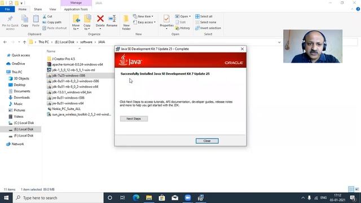Click the Windows Start button
Viewport: 361px width, 203px height.
6,198
